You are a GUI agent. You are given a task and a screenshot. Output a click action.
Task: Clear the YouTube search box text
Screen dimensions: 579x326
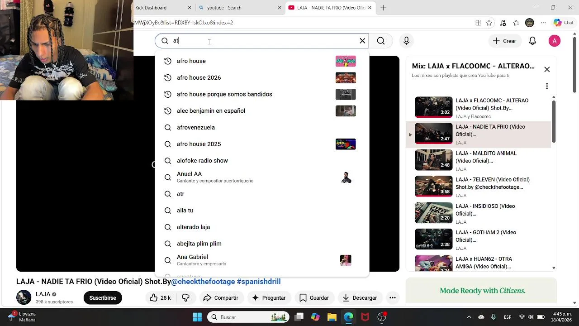point(362,41)
